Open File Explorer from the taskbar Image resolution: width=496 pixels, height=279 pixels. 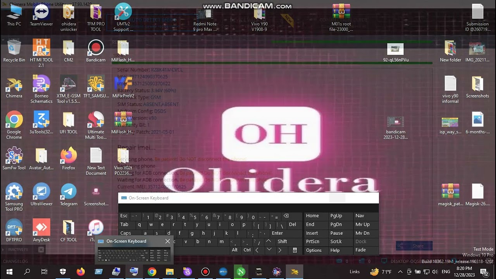[170, 272]
